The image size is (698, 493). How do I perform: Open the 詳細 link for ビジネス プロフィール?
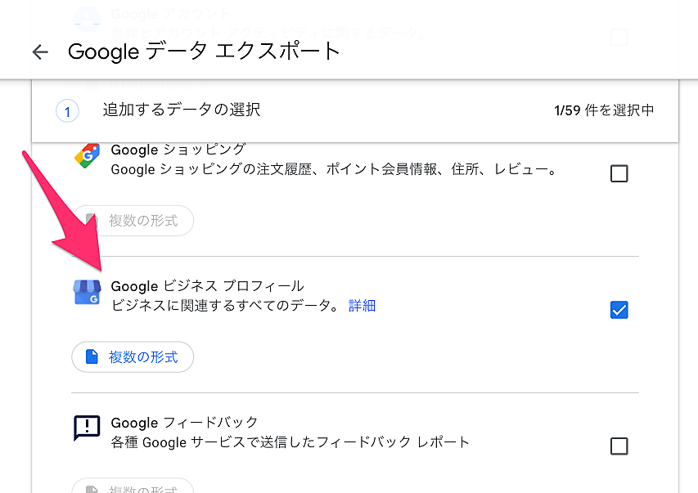click(x=362, y=306)
